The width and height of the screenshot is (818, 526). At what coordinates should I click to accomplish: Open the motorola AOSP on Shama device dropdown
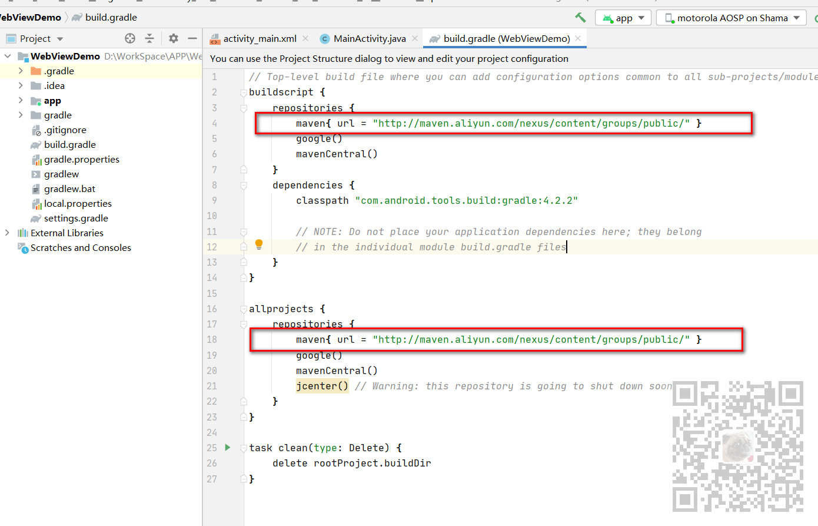tap(732, 18)
